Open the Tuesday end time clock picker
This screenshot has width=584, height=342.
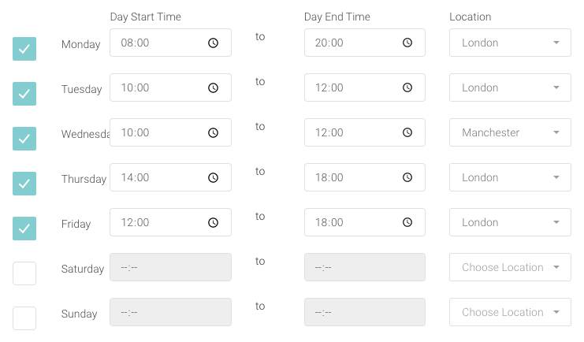coord(407,87)
